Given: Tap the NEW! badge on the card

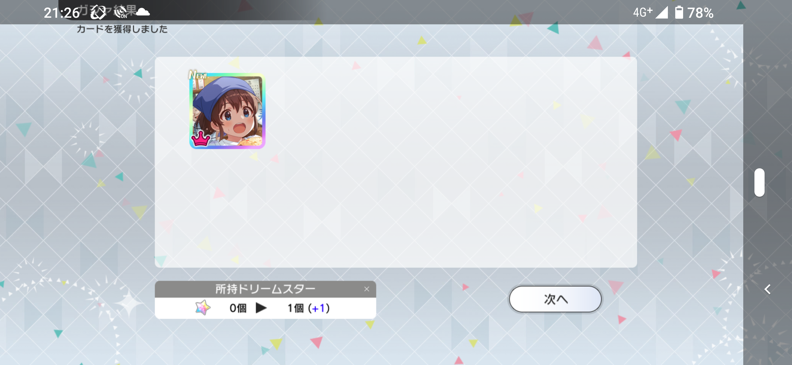Looking at the screenshot, I should 198,75.
